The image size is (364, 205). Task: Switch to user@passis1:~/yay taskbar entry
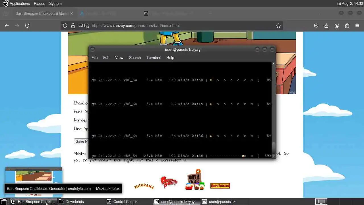pyautogui.click(x=176, y=202)
